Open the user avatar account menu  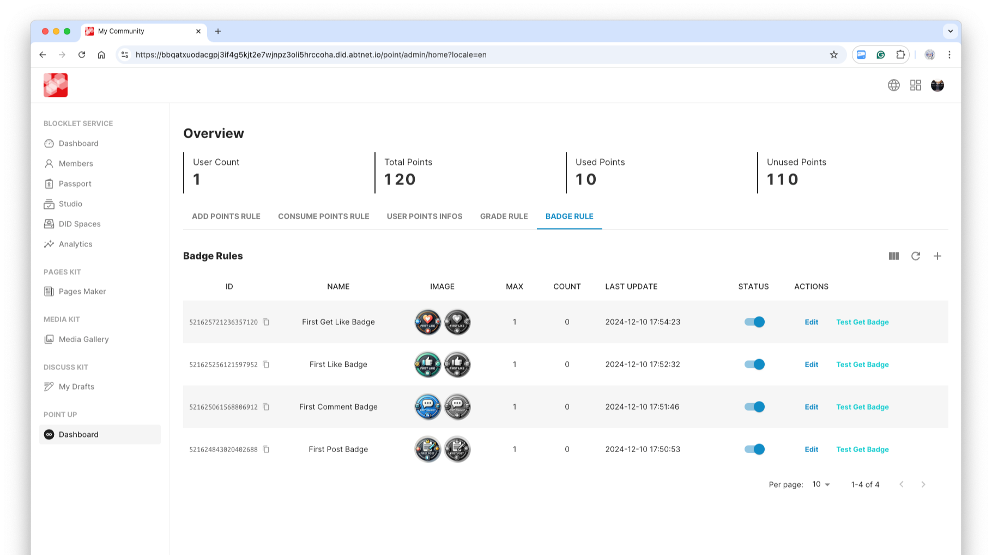(937, 85)
